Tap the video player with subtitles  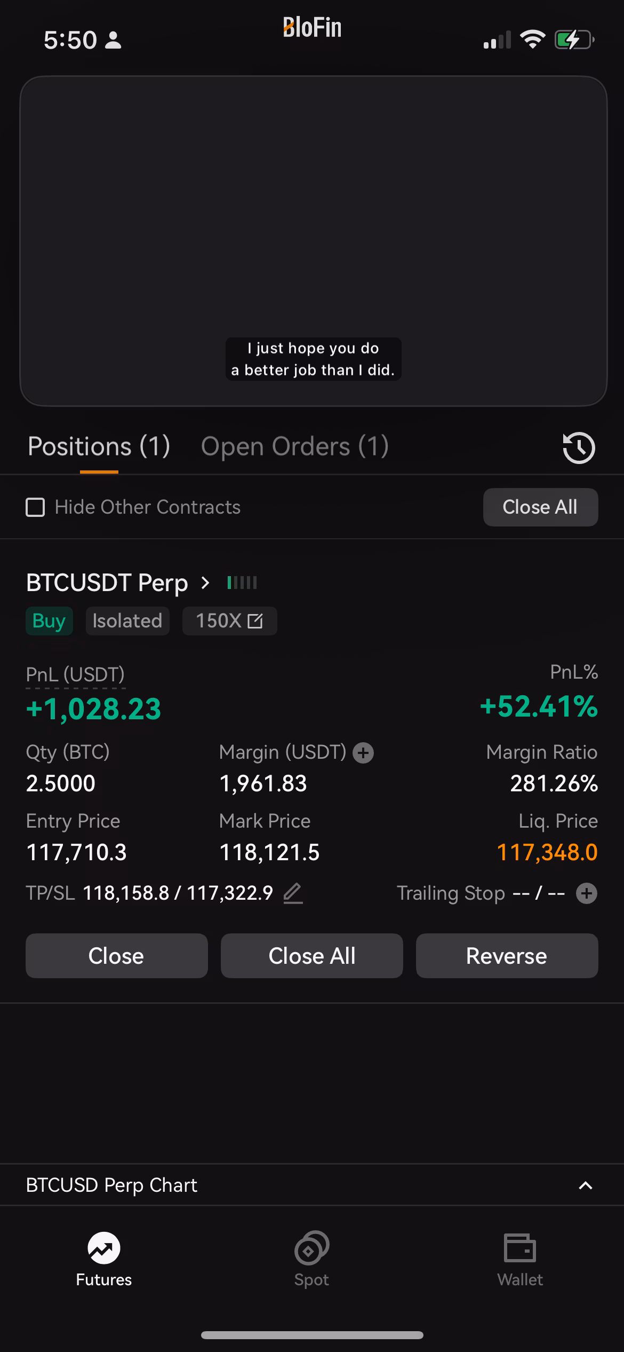coord(314,240)
